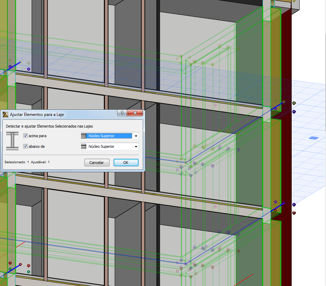Click the wall-between-slabs illustration icon
This screenshot has height=286, width=326.
tap(12, 141)
